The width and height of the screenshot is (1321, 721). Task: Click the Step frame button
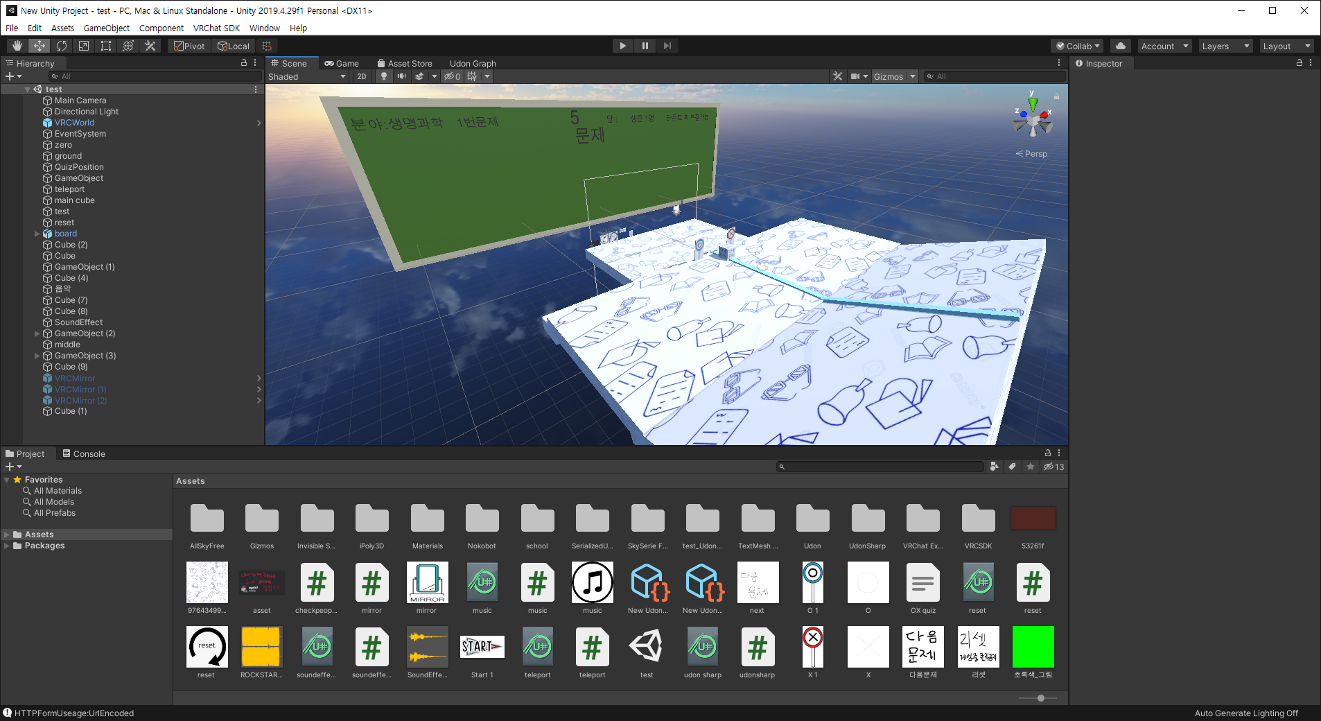667,46
